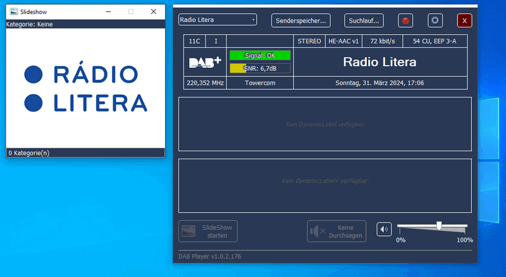
Task: Click the '72 kbit/s' bitrate cell
Action: coord(383,41)
